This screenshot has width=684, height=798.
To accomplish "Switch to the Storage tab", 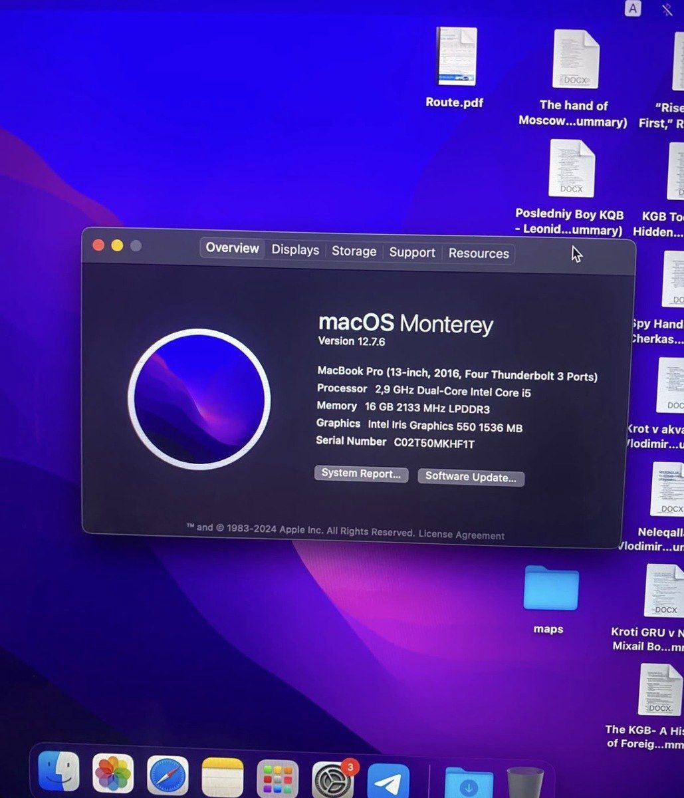I will pyautogui.click(x=354, y=251).
